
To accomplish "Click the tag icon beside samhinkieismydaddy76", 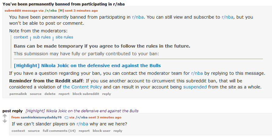I will coord(66,117).
